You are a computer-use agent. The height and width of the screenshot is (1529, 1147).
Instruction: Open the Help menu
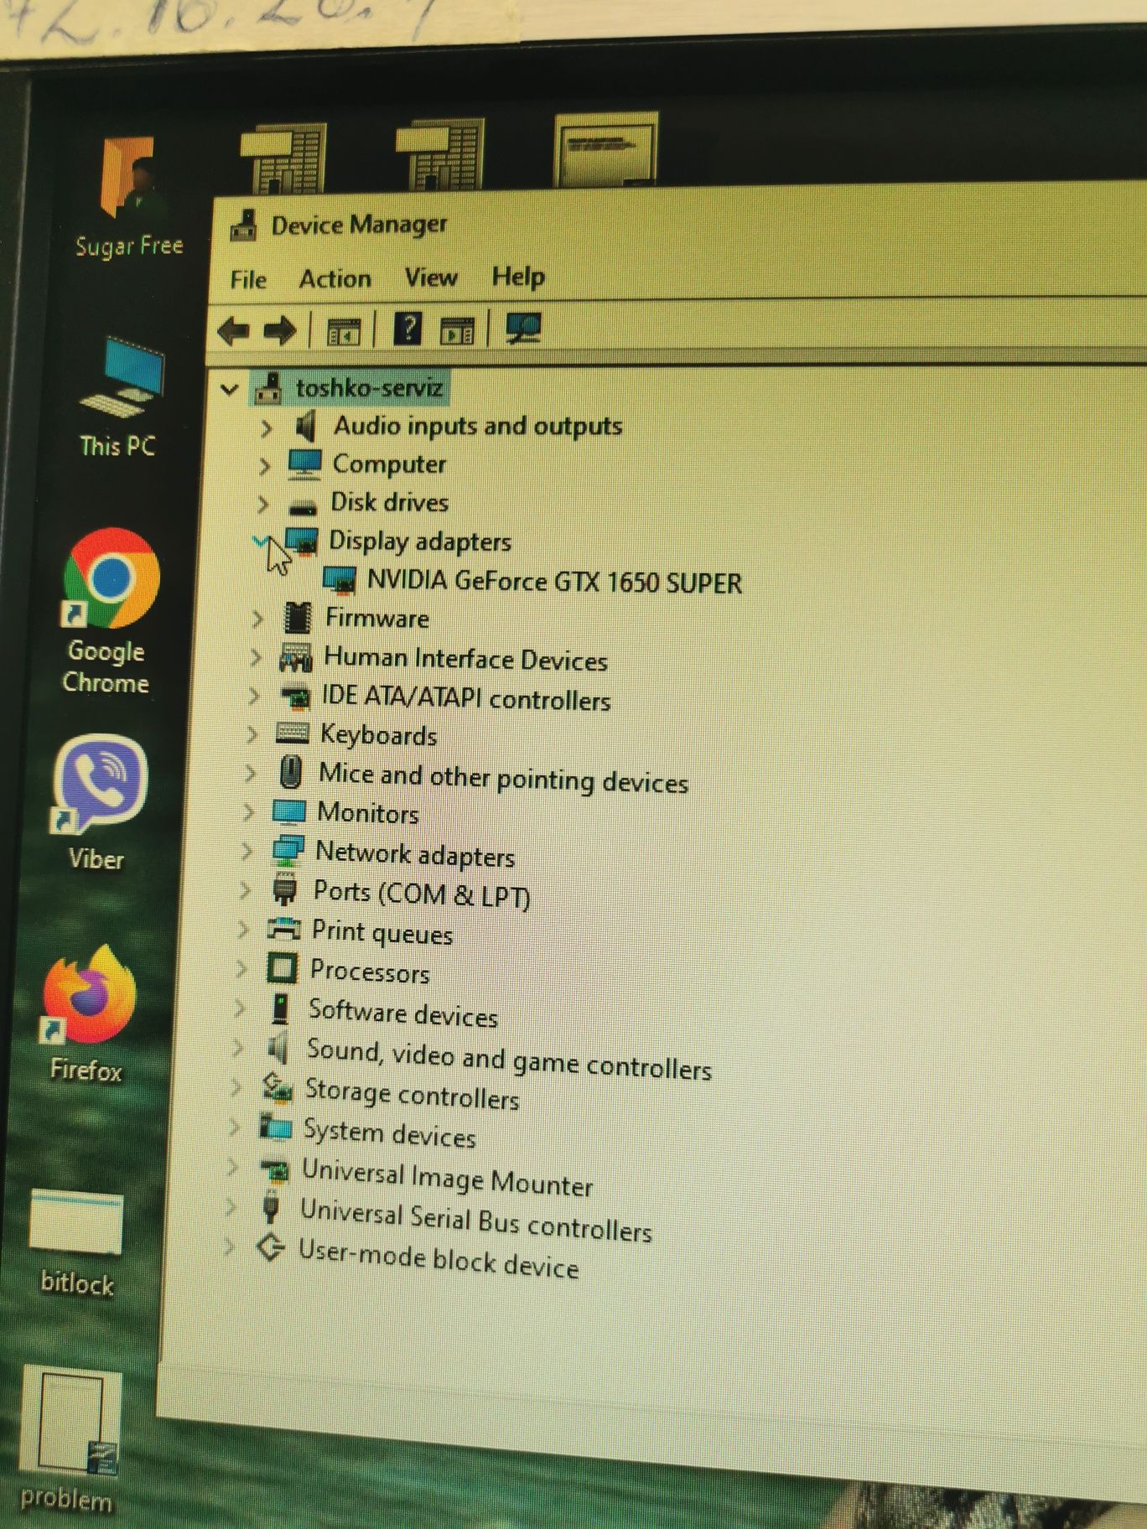coord(518,276)
